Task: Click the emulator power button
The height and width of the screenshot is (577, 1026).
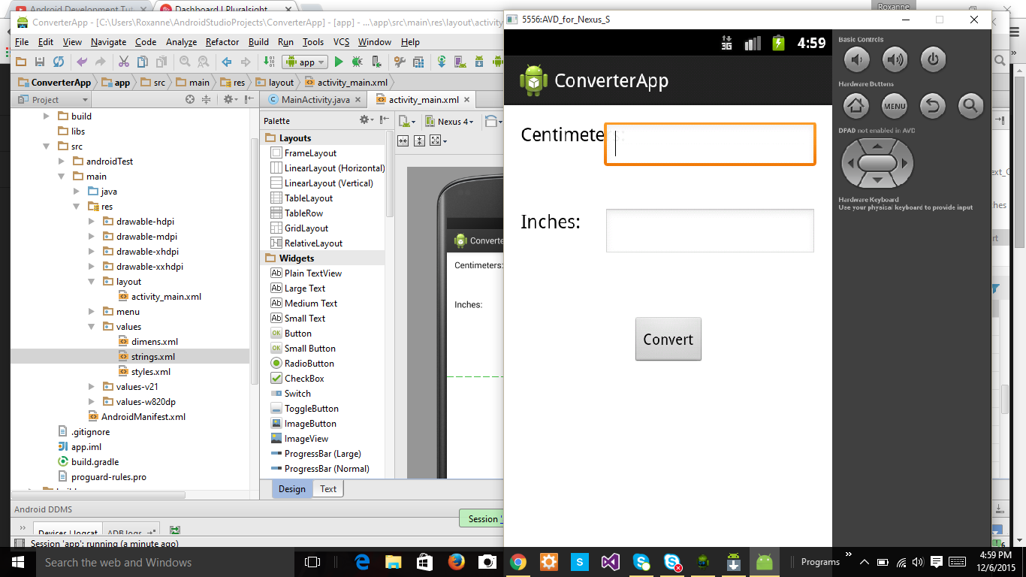Action: 933,59
